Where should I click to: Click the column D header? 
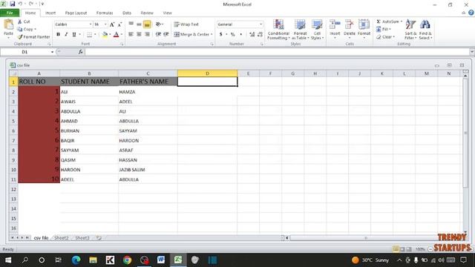coord(207,73)
